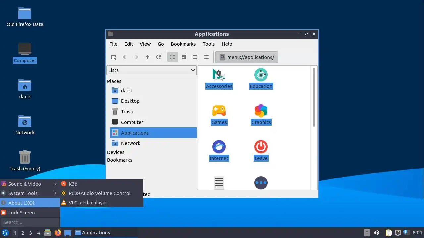The height and width of the screenshot is (238, 424).
Task: Launch PulseAudio Volume Control
Action: (102, 193)
